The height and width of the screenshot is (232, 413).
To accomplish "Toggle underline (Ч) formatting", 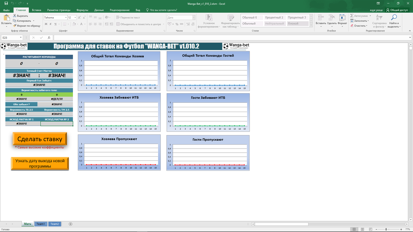I will click(x=55, y=24).
